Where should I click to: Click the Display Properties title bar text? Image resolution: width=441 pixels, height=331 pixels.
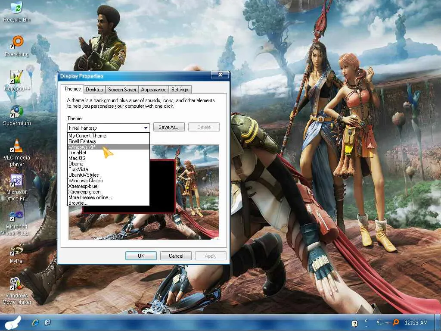coord(82,76)
